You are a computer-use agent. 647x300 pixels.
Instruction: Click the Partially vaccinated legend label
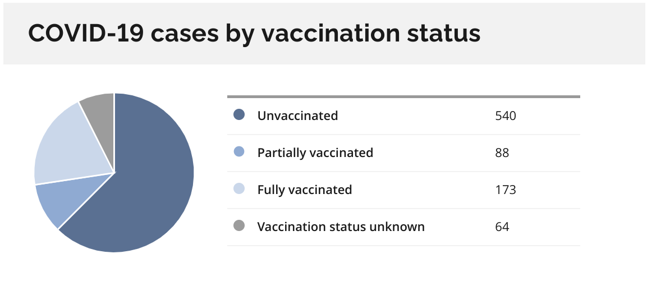coord(315,153)
